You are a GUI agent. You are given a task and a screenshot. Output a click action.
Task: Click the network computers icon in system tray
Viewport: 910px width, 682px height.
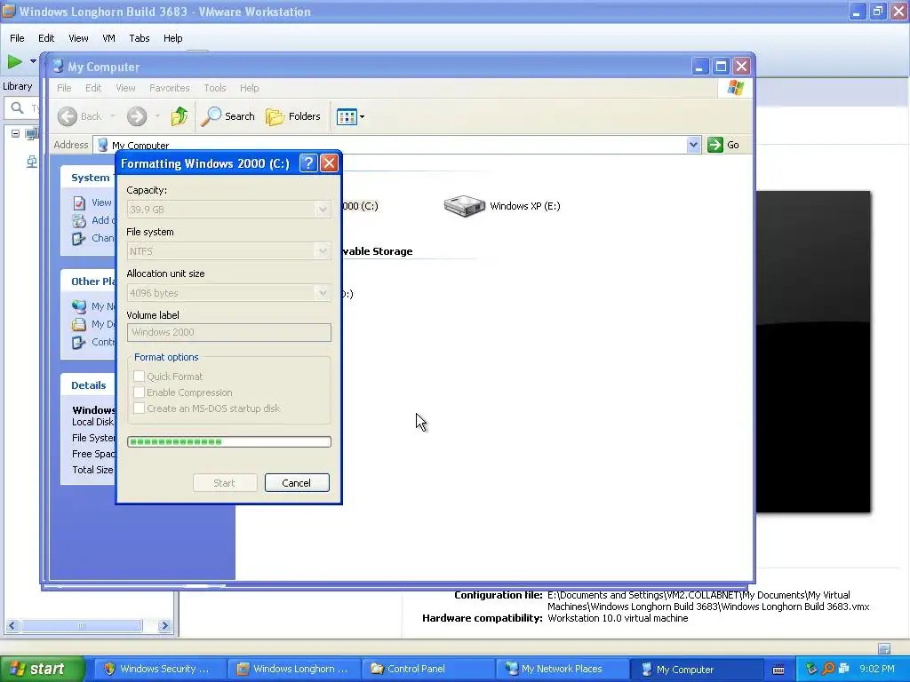(844, 669)
